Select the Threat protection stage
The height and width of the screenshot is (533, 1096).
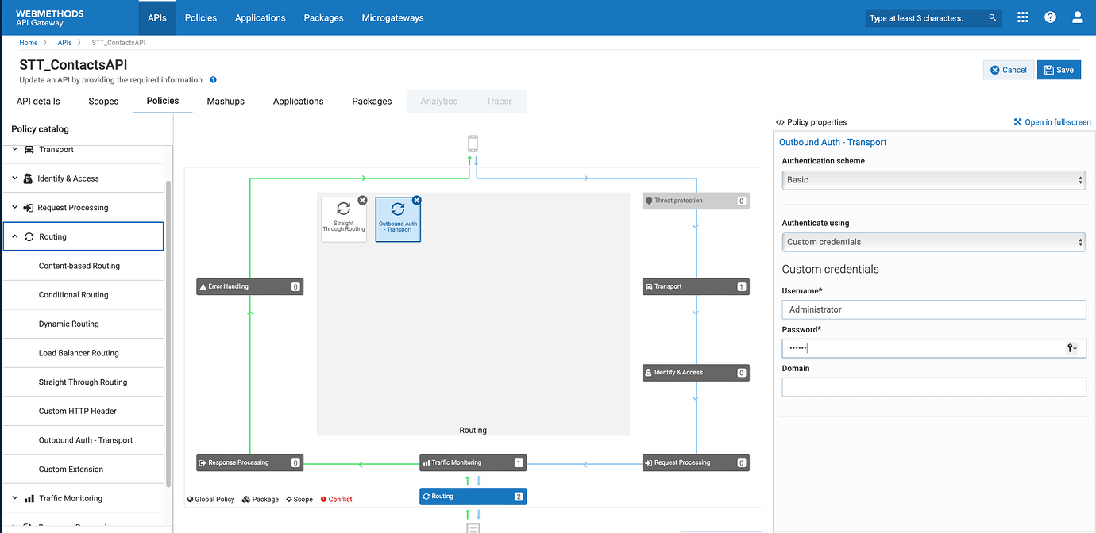[696, 201]
